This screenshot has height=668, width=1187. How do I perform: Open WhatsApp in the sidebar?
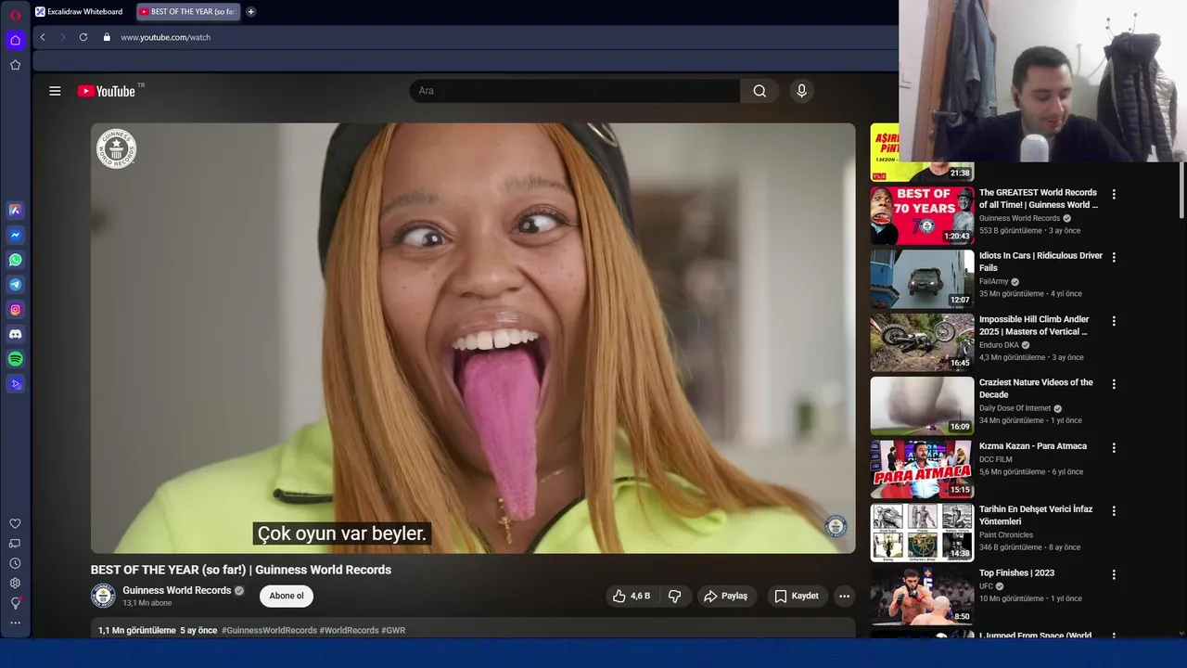[15, 260]
